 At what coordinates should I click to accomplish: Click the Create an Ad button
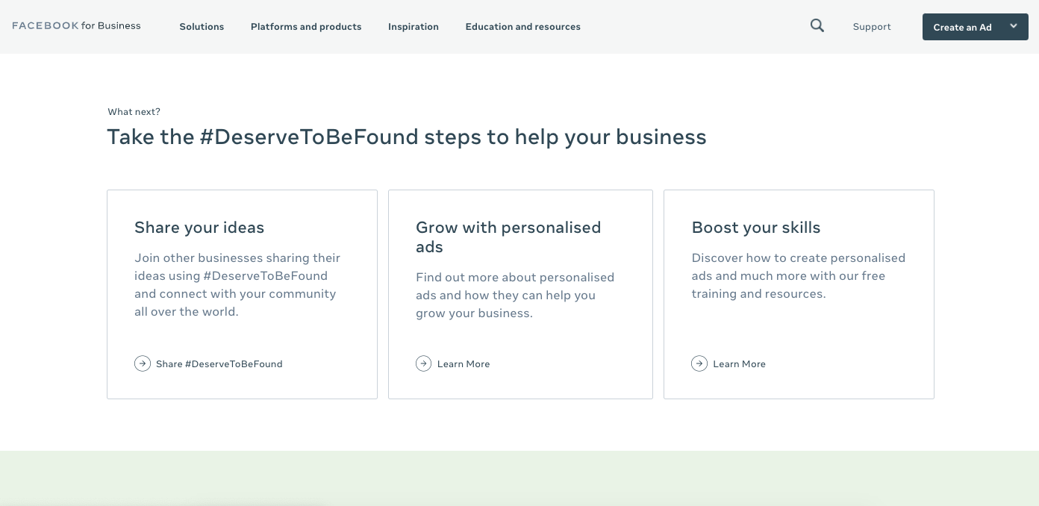point(962,27)
